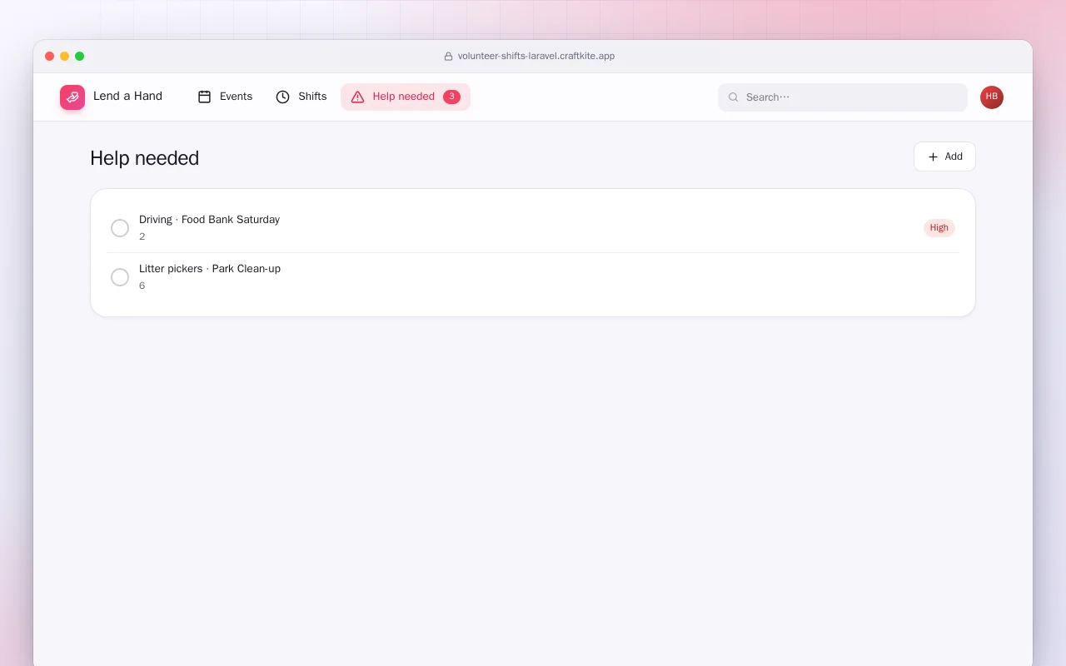This screenshot has height=666, width=1066.
Task: Click the plus icon on the Add button
Action: tap(933, 157)
